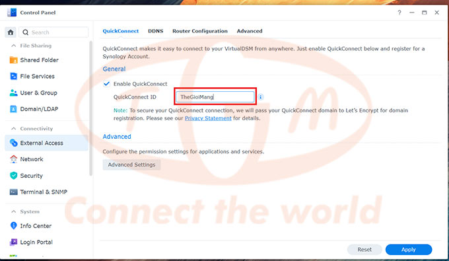Select Terminal & SNMP label in sidebar
Screen dimensions: 449x261
click(x=44, y=192)
